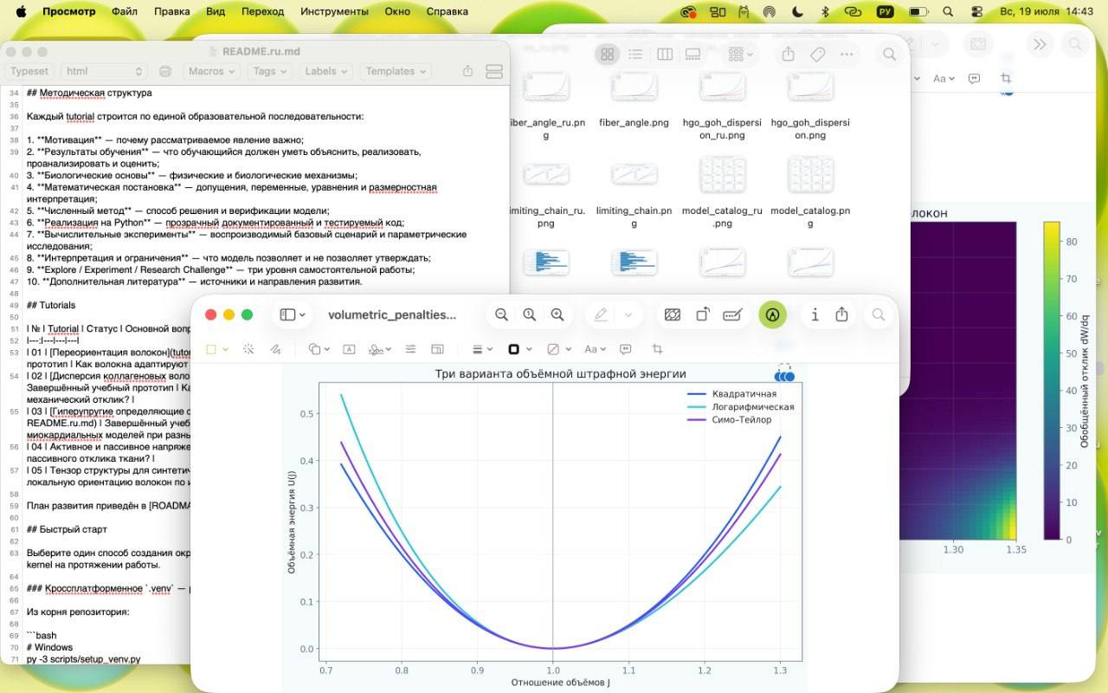
Task: Select the Crop tool in front Markup toolbar
Action: tap(657, 349)
